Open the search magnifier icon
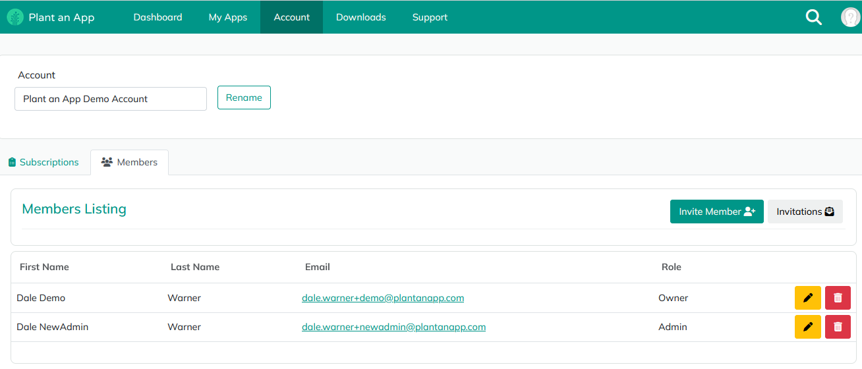Viewport: 862px width, 369px height. pos(814,18)
